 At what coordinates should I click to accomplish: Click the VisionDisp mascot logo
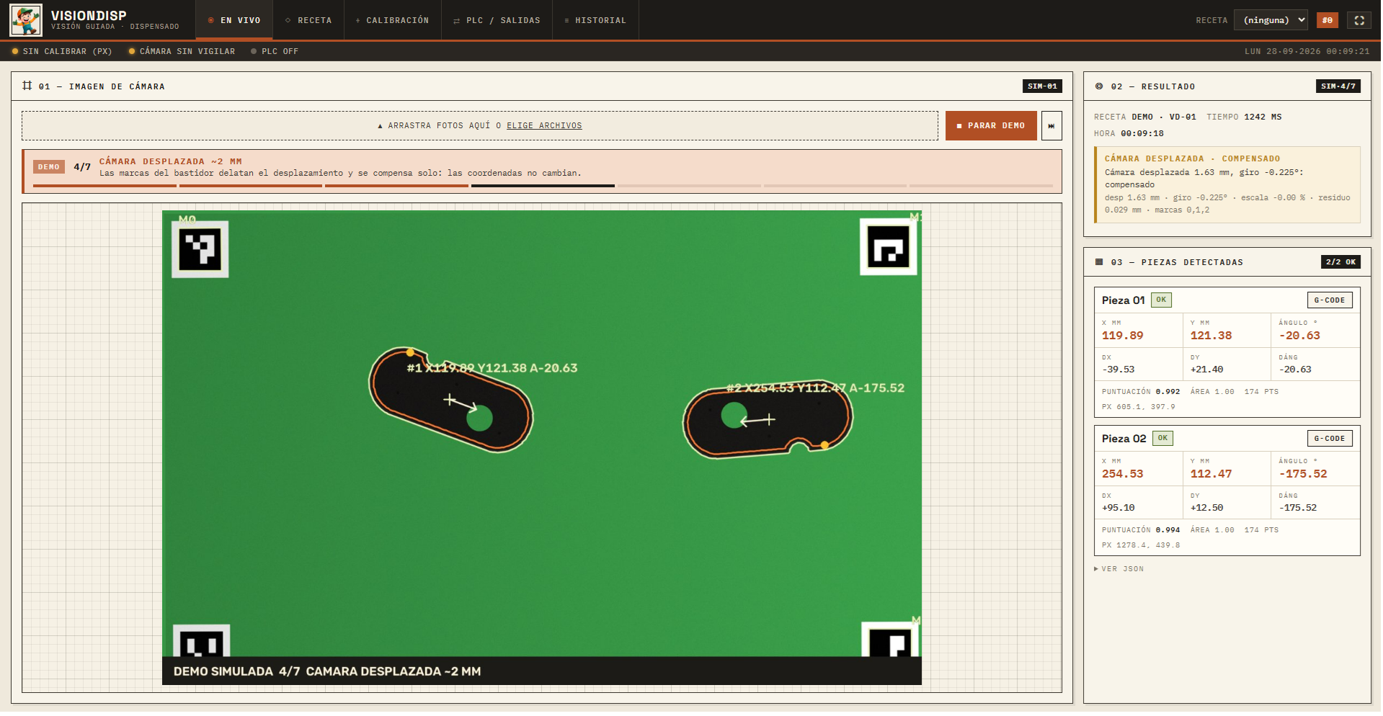[26, 20]
